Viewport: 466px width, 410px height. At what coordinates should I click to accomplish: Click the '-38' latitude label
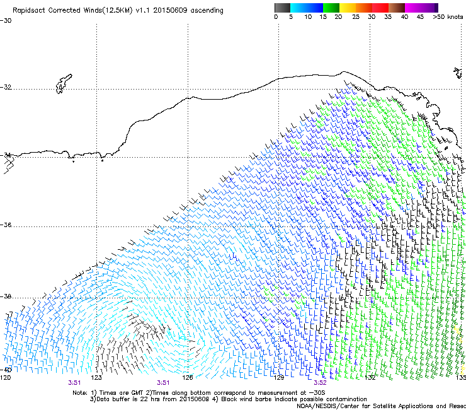[x=6, y=296]
